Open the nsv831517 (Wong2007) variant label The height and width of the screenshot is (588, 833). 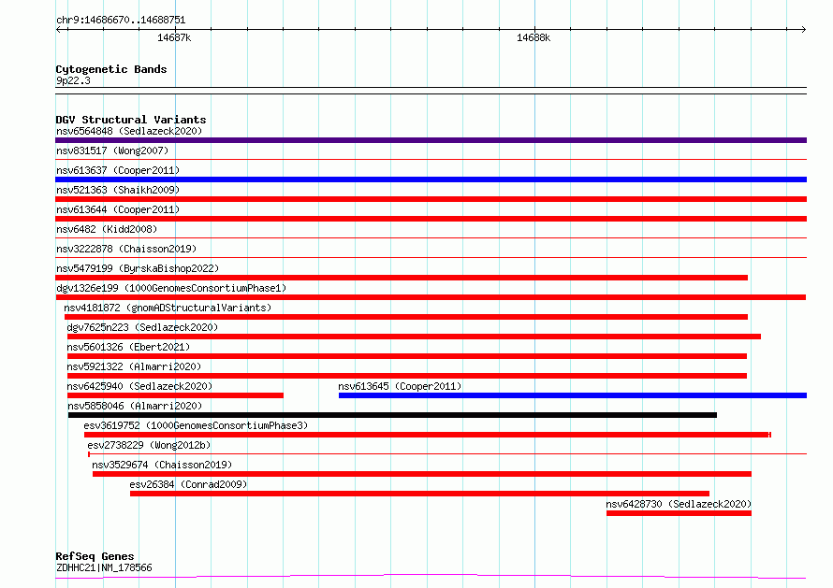(112, 151)
